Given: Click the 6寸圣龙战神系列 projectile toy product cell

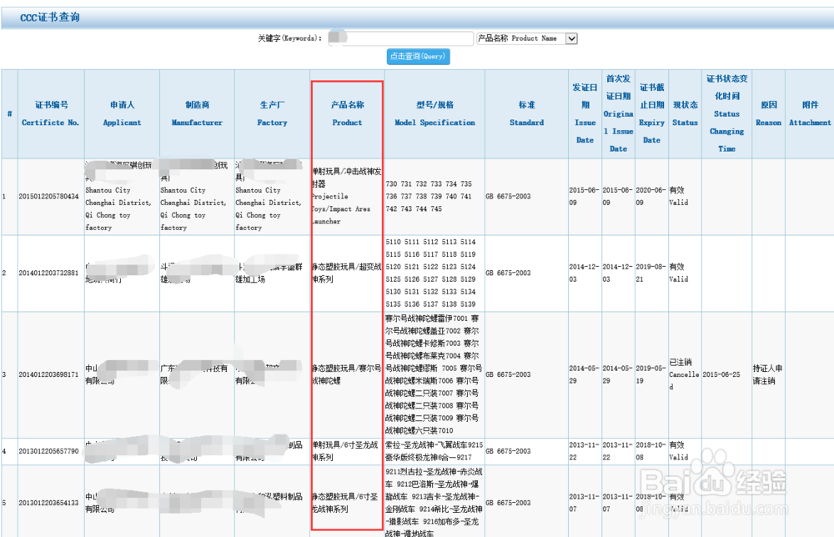Looking at the screenshot, I should coord(346,451).
